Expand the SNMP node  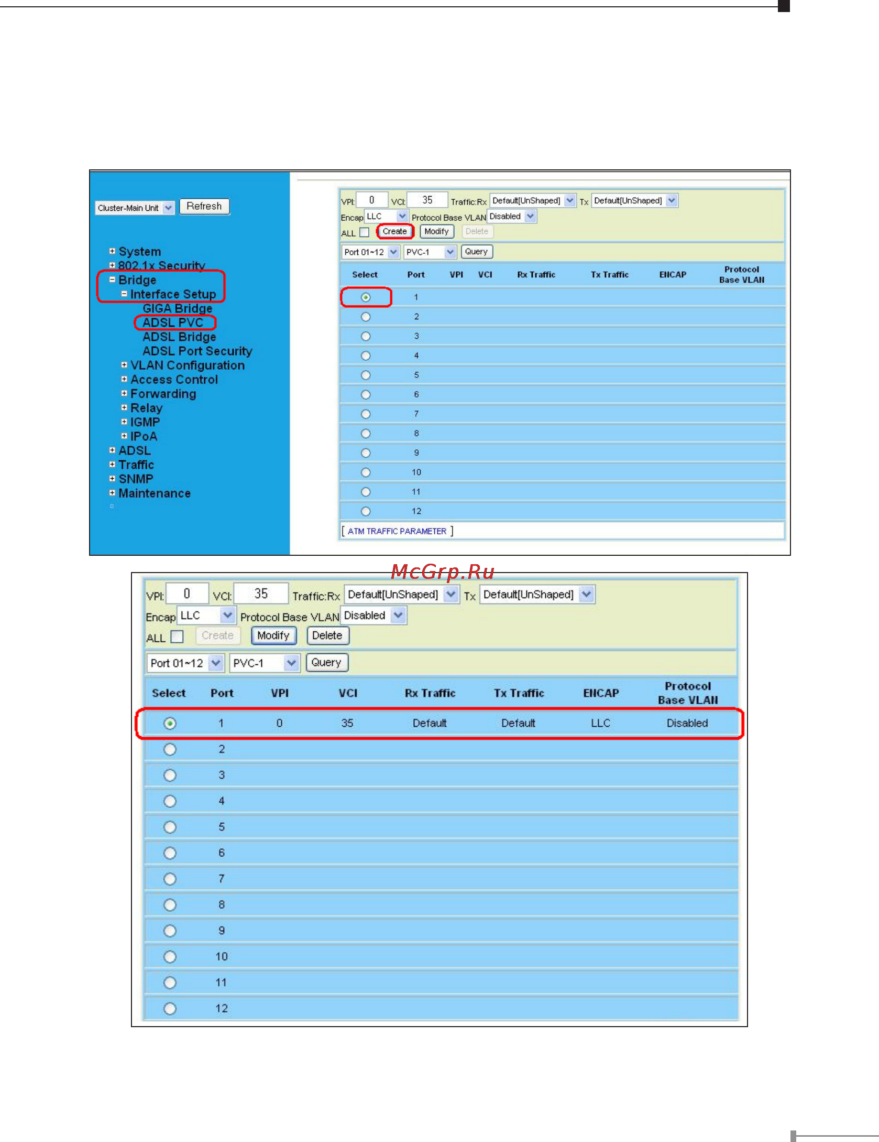point(112,478)
